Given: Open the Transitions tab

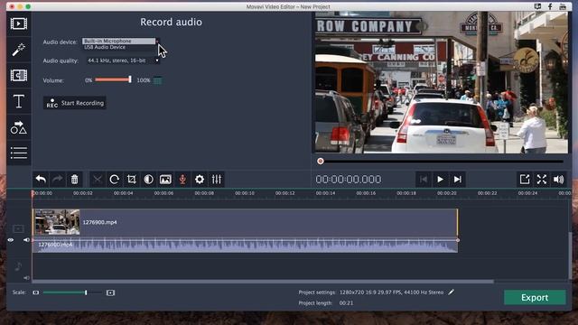Looking at the screenshot, I should click(x=19, y=75).
